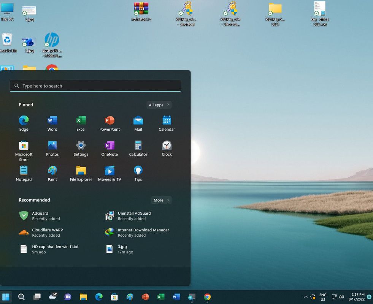Open weather Widgets on taskbar
This screenshot has height=304, width=373.
(x=53, y=296)
